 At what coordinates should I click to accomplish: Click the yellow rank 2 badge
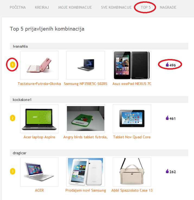[12, 118]
